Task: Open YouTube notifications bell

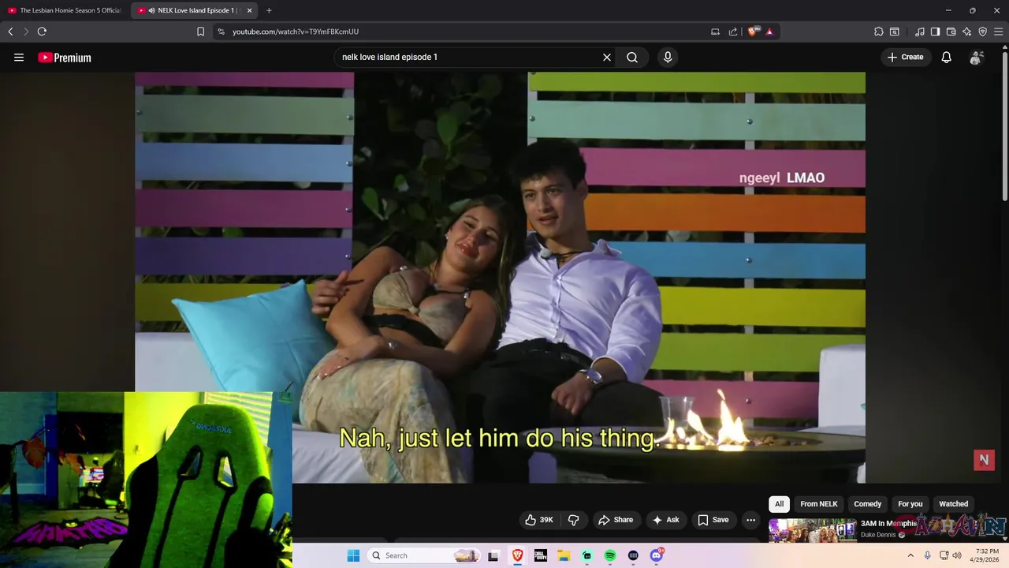Action: coord(947,58)
